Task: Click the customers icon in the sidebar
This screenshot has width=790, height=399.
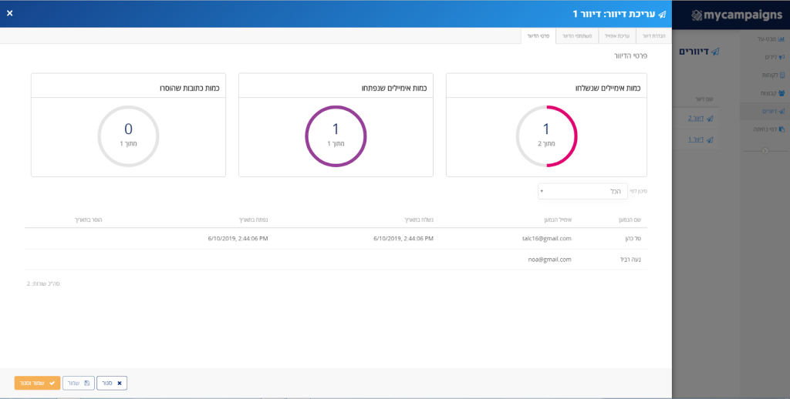Action: coord(782,75)
